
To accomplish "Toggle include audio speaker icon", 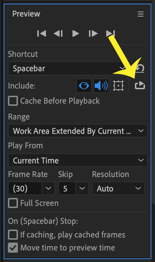I will 101,86.
